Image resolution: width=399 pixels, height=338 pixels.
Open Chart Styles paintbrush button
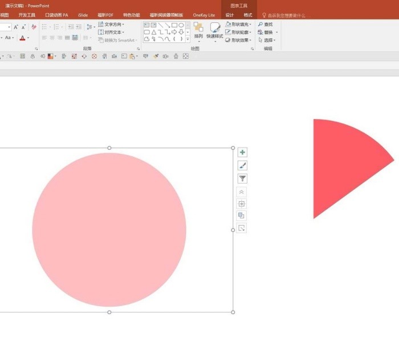coord(242,165)
